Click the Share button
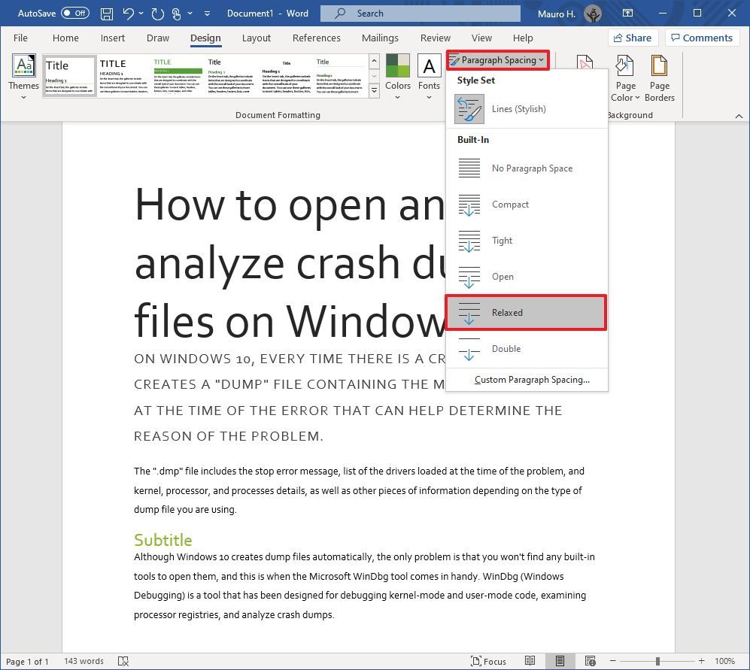 coord(633,37)
